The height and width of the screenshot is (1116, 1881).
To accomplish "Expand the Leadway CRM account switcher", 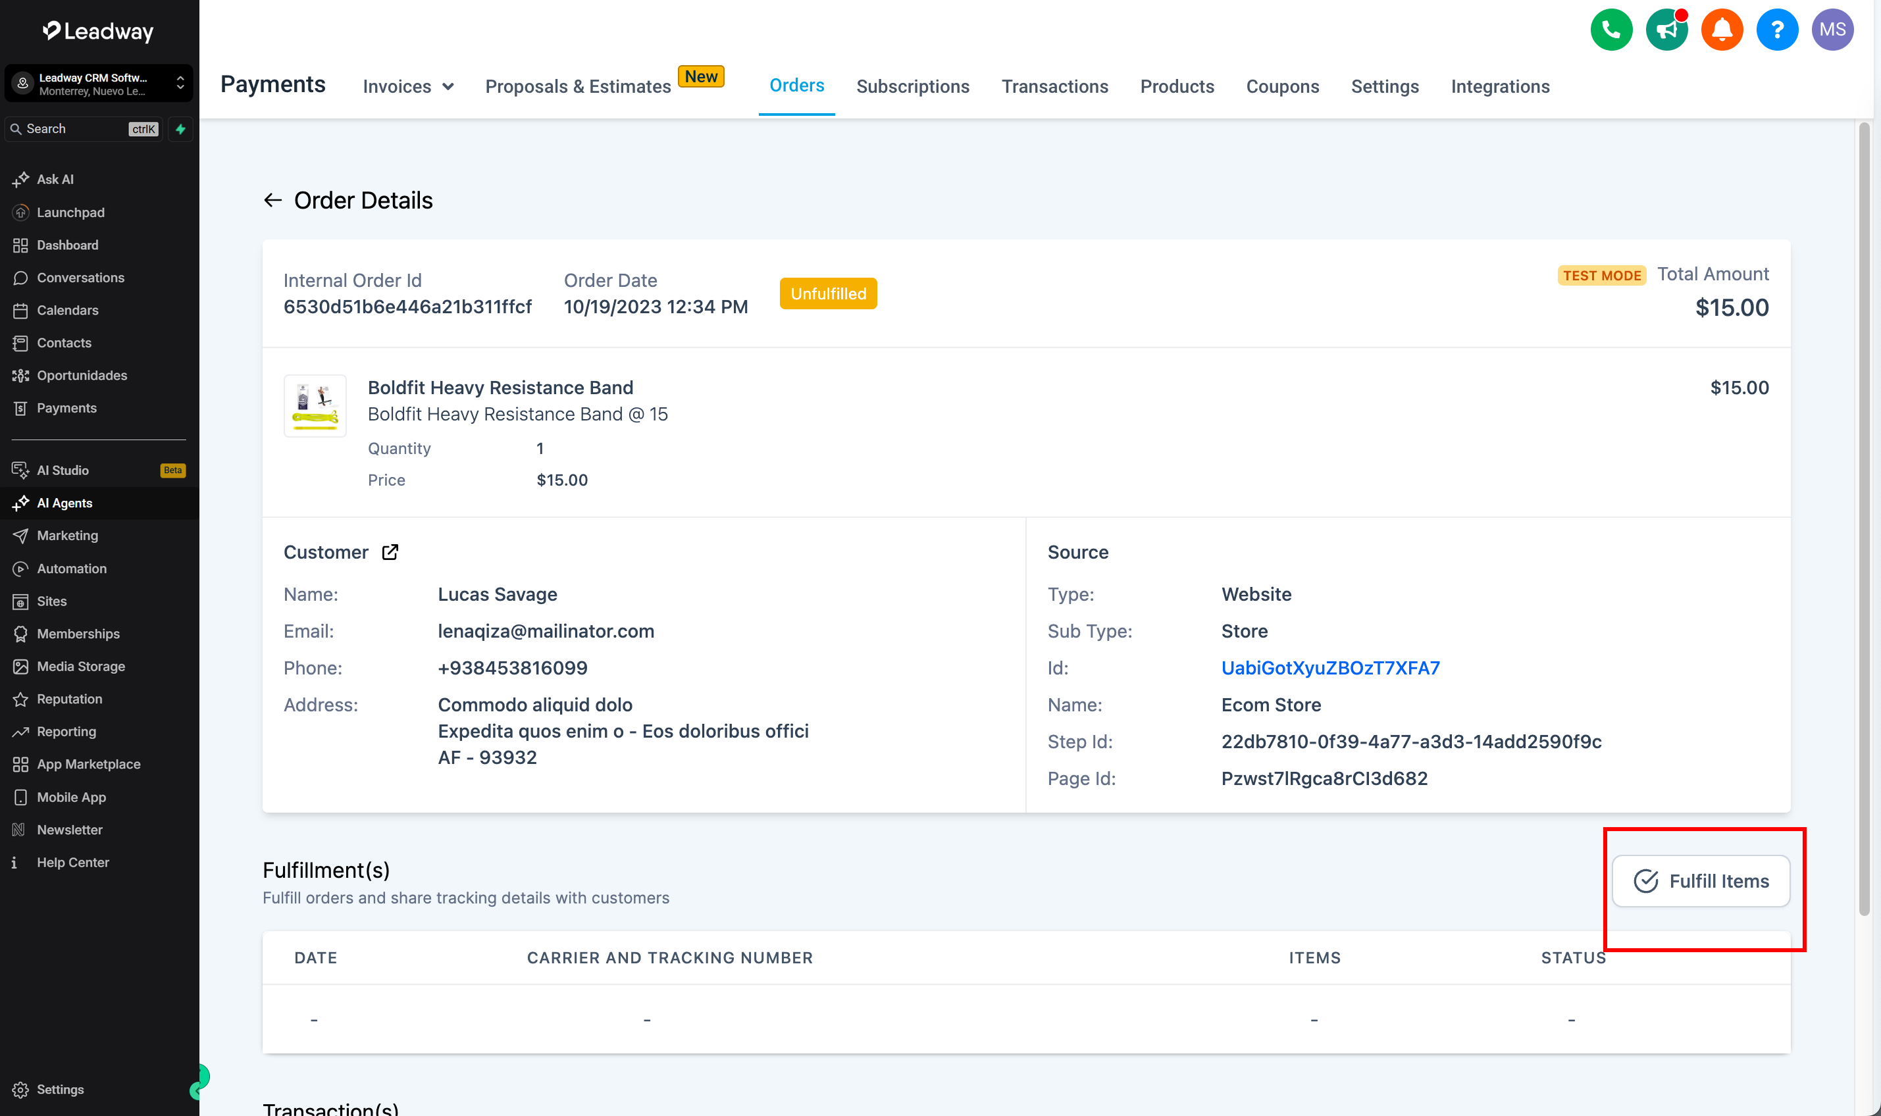I will pyautogui.click(x=99, y=84).
